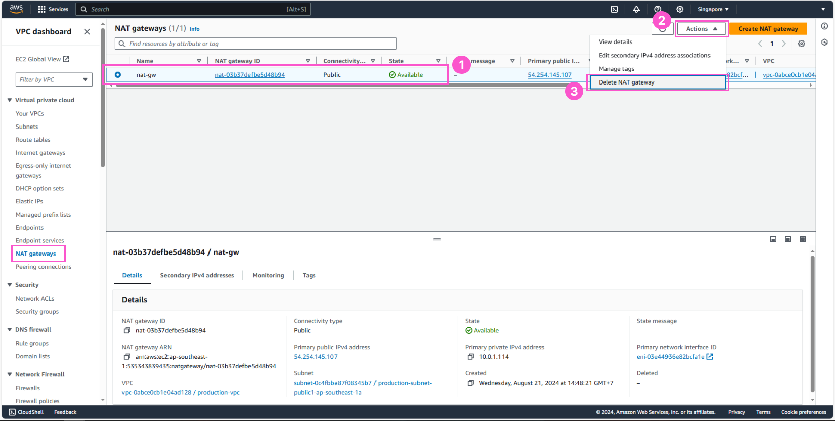Collapse the DNS firewall section

[10, 329]
